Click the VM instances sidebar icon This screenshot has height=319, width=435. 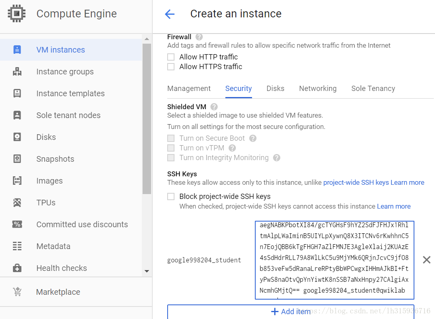tap(17, 50)
